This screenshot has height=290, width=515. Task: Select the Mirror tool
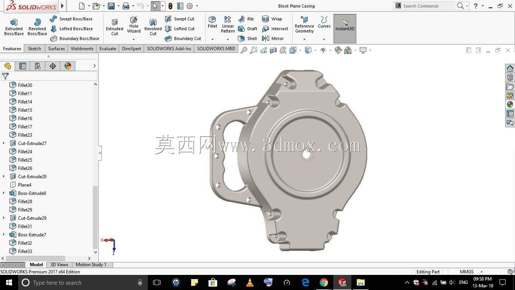[273, 39]
